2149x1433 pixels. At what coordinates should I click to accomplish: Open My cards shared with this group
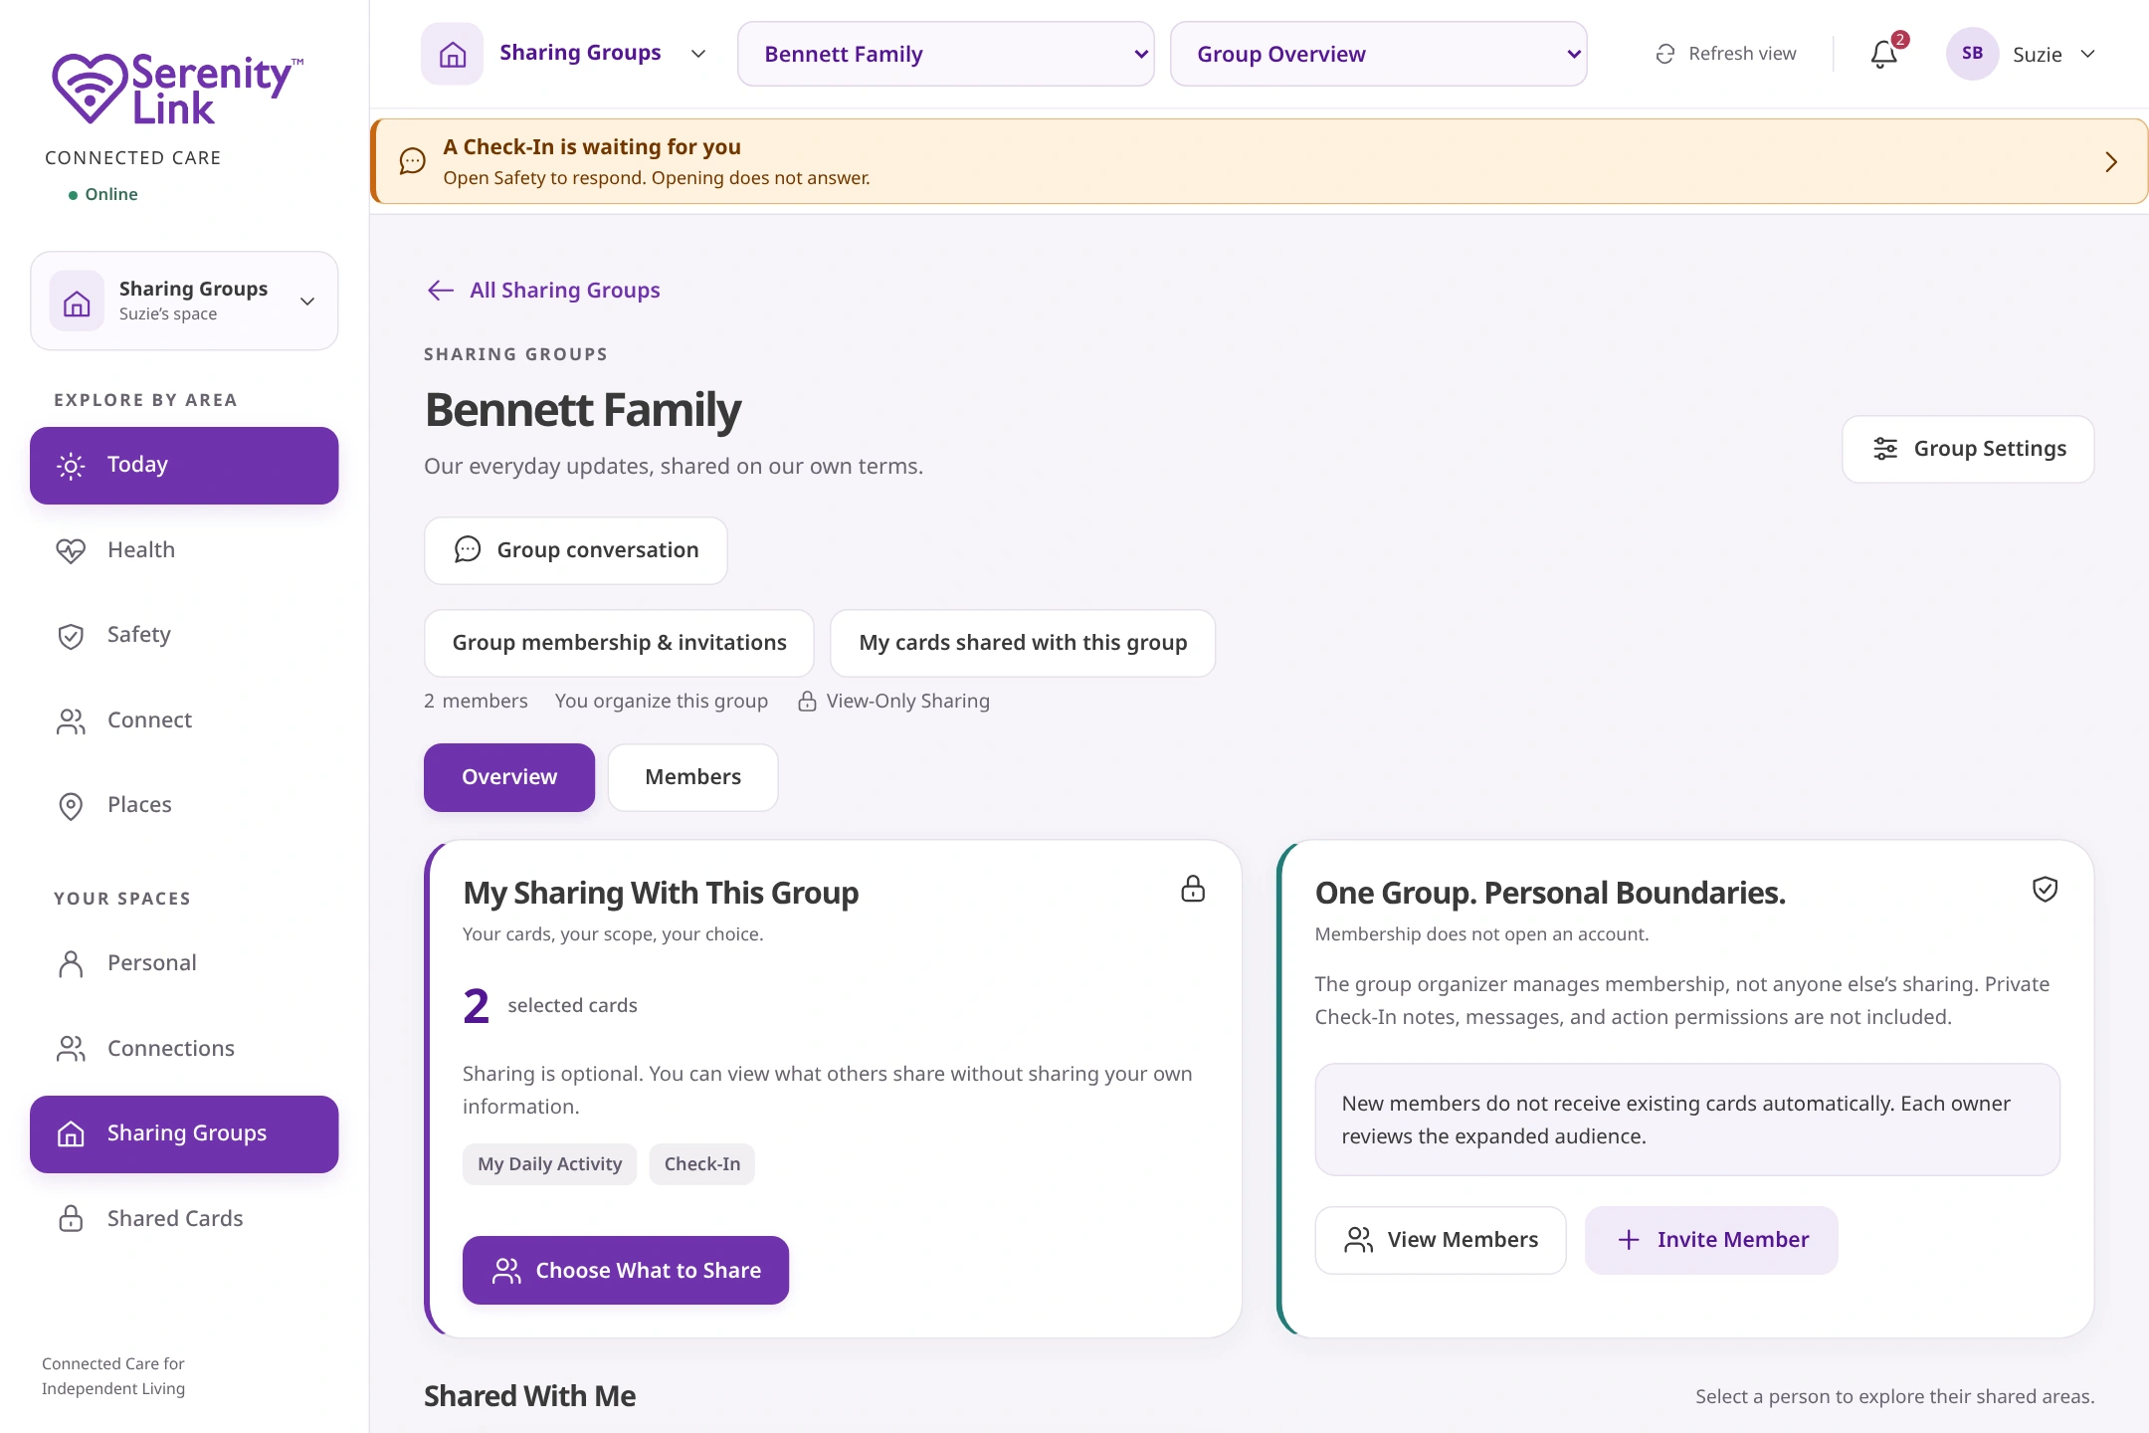click(1023, 643)
